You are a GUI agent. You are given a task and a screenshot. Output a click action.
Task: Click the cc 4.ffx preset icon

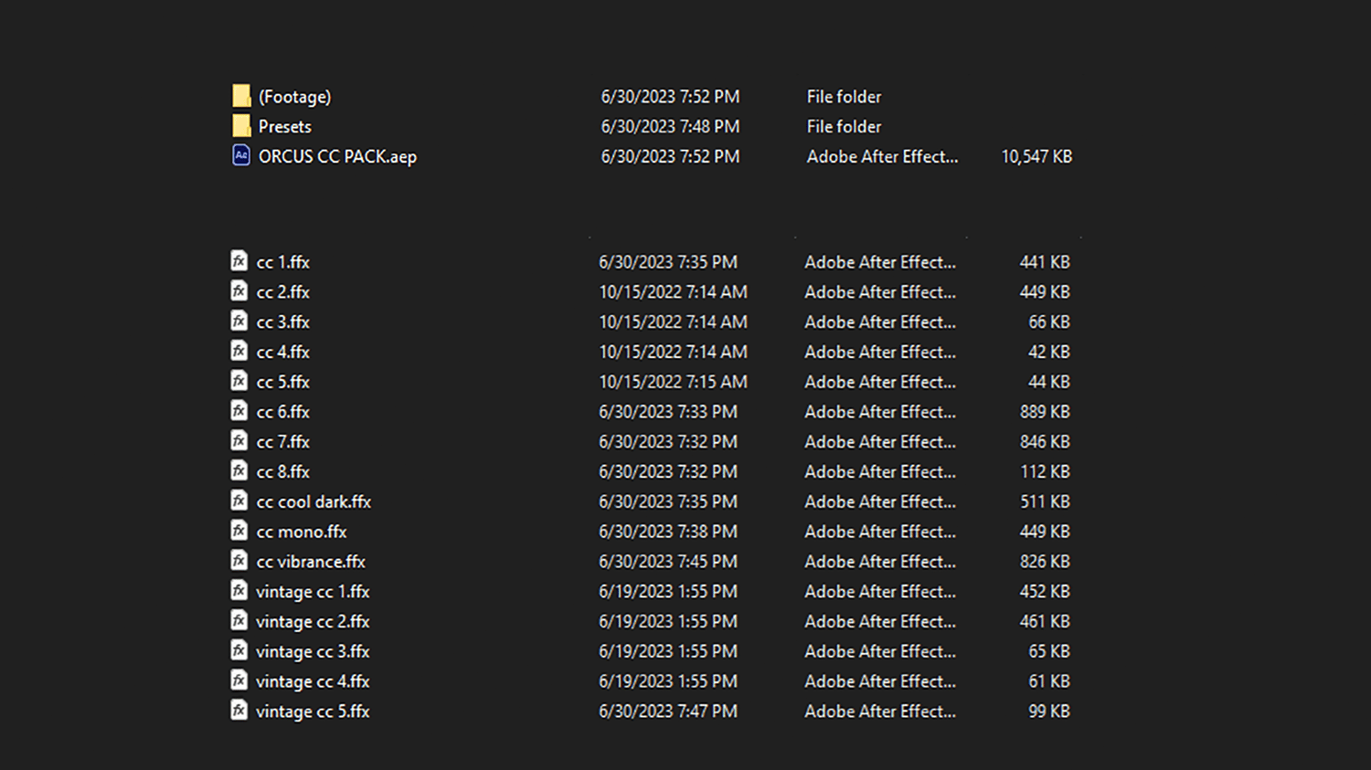pos(239,351)
